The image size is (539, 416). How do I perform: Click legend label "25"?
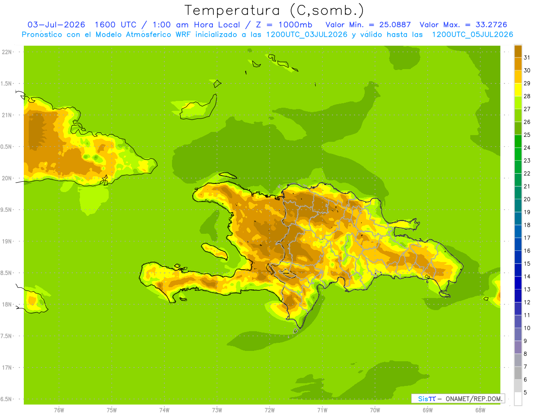click(x=527, y=135)
